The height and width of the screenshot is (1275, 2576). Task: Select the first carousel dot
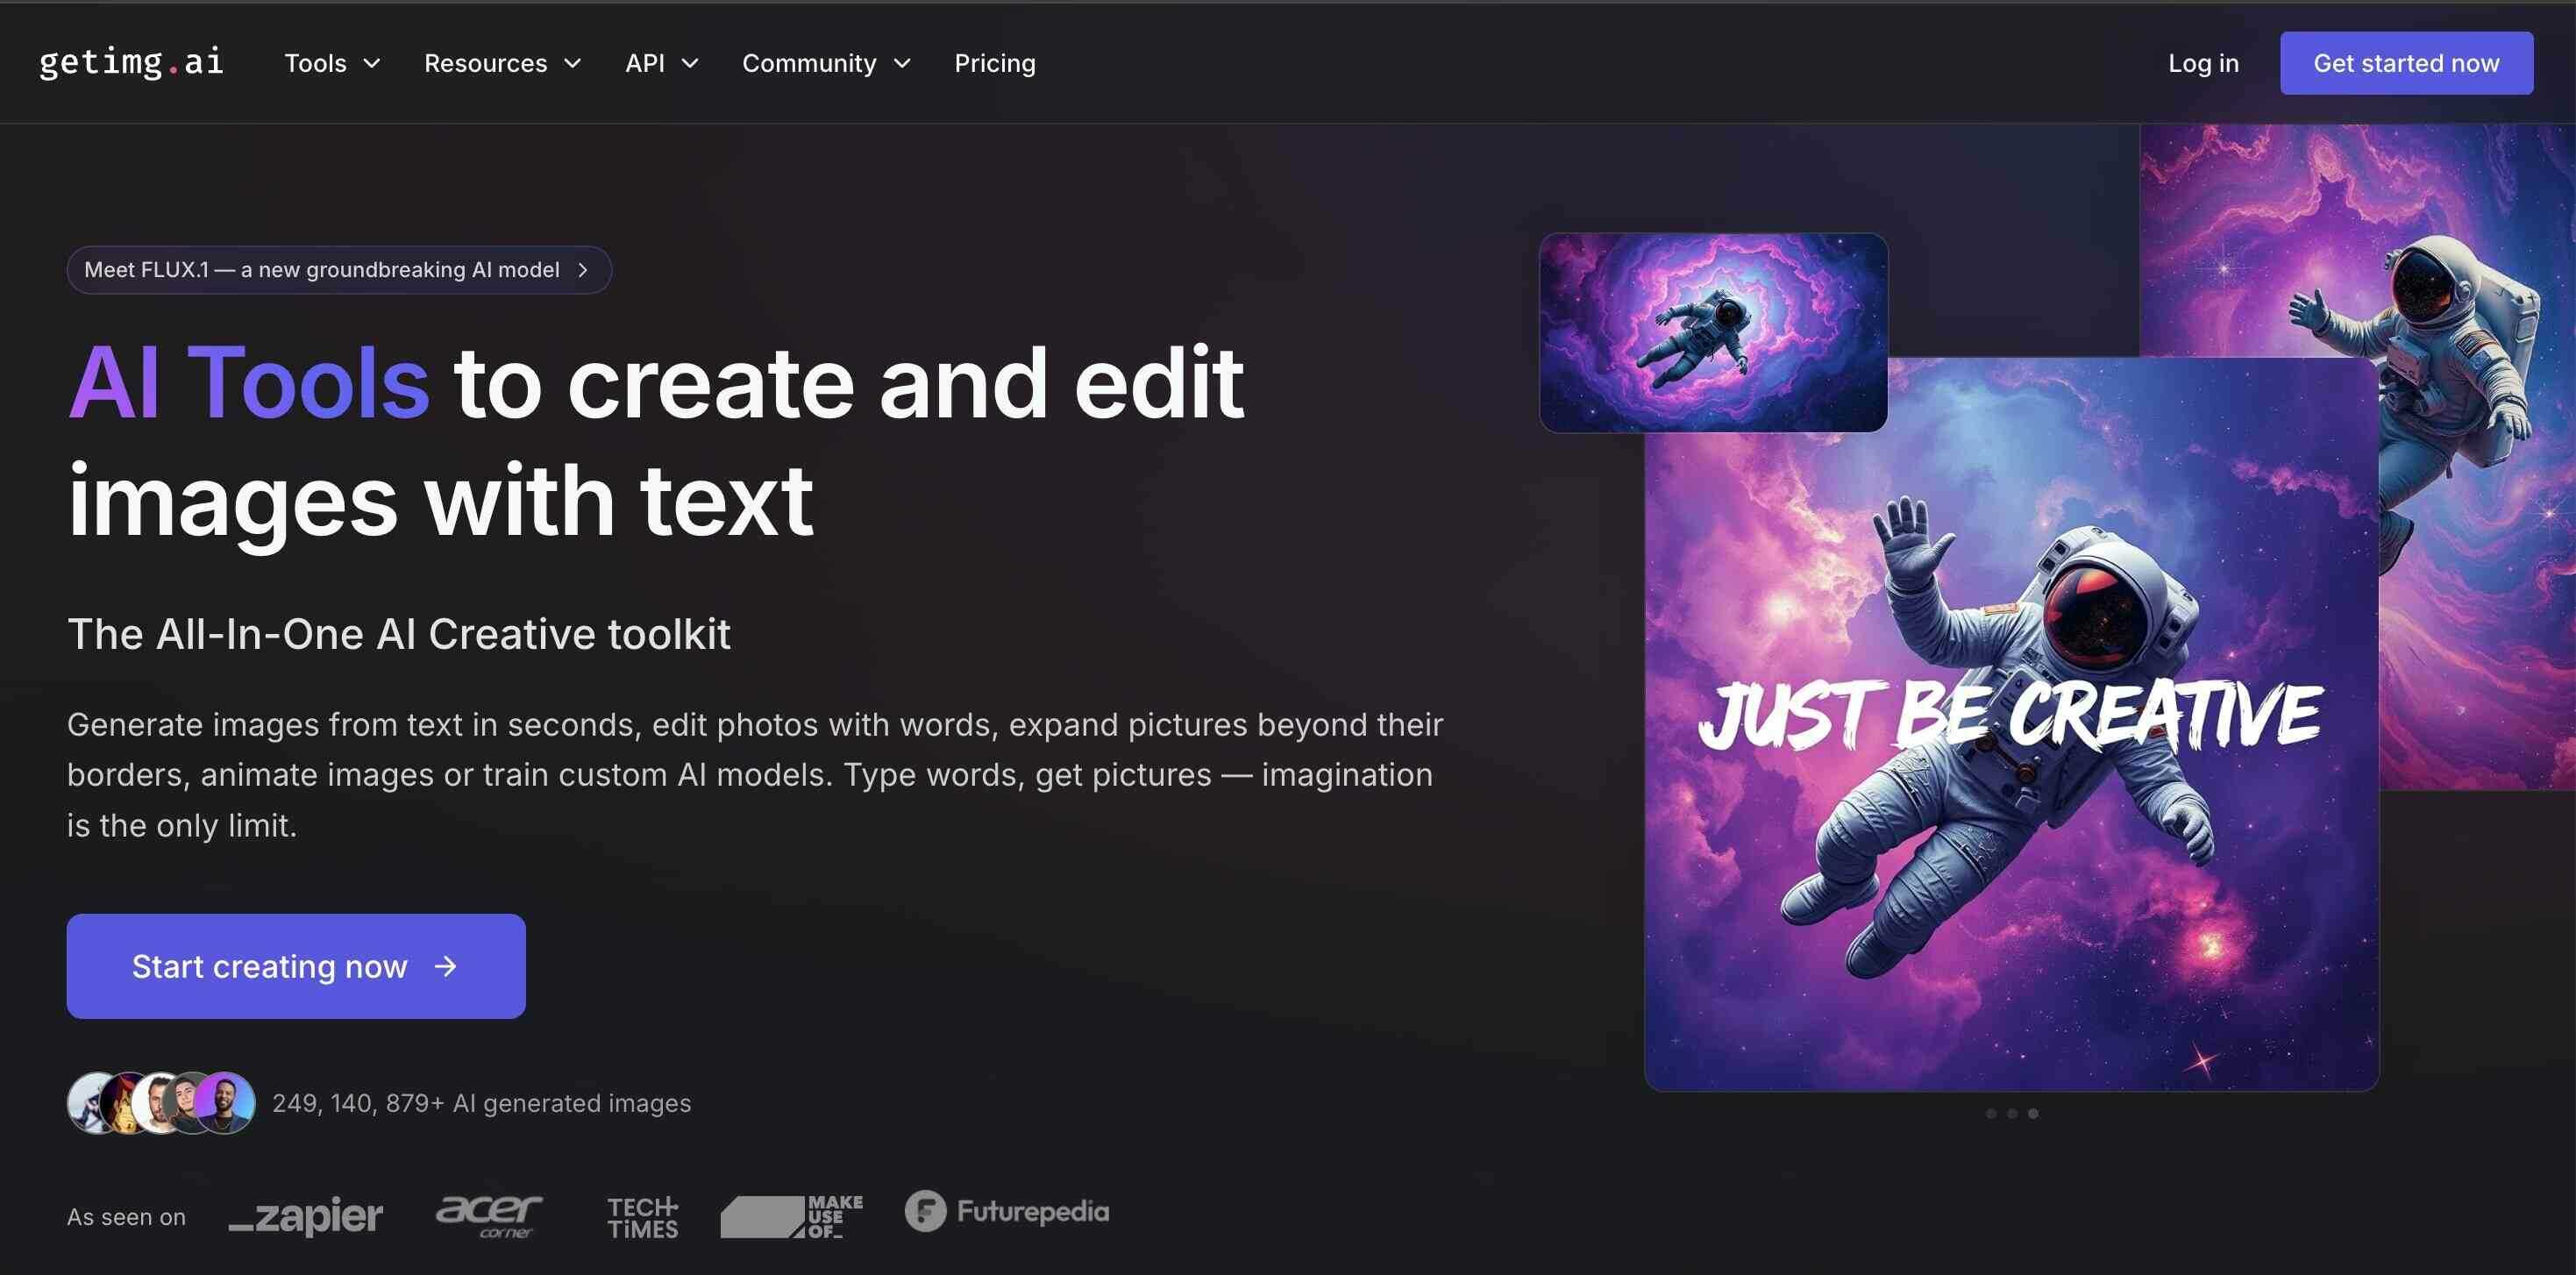[x=1991, y=1114]
